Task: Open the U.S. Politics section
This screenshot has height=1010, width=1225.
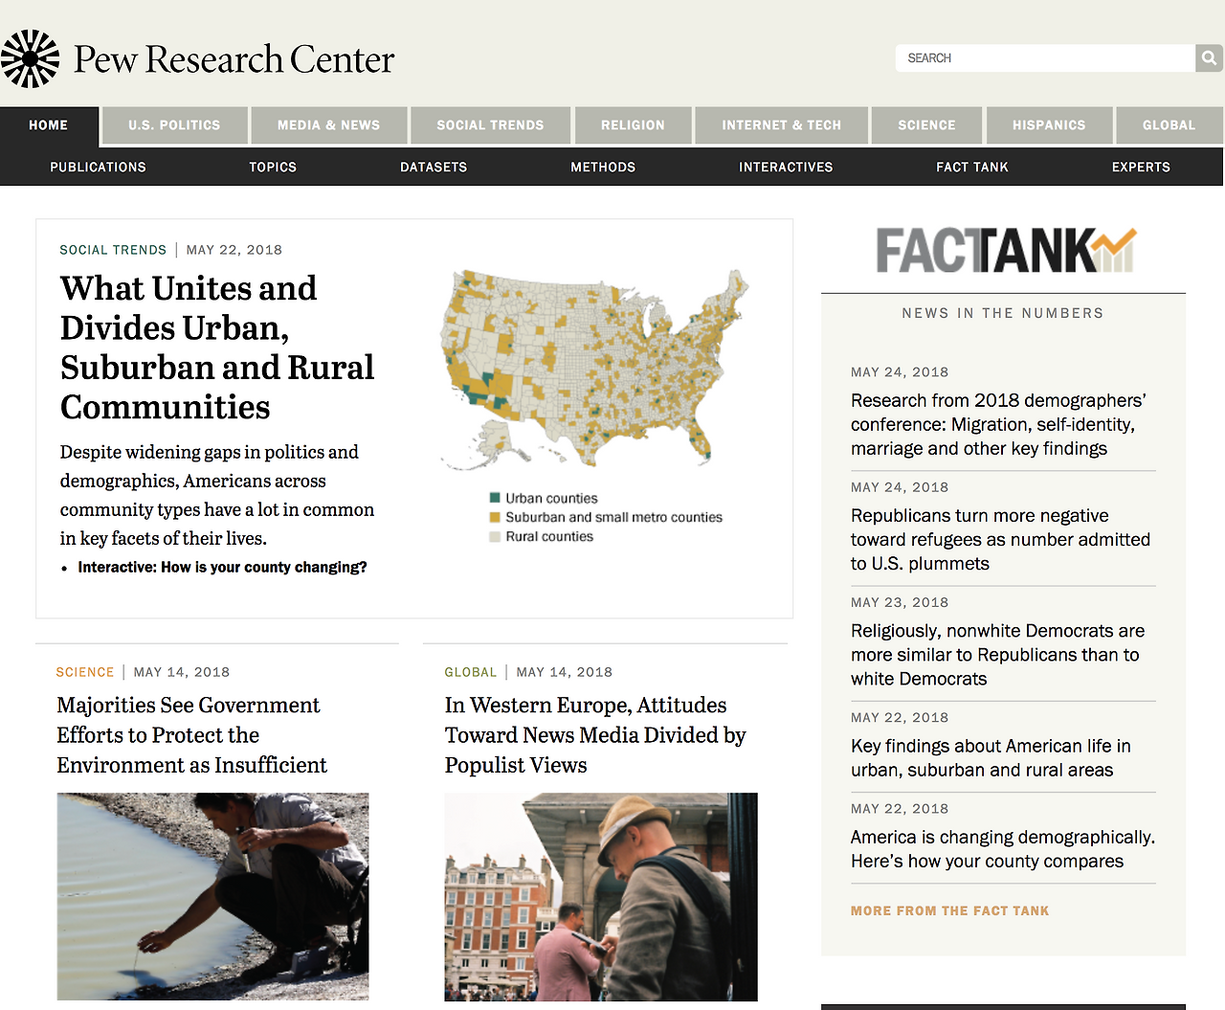Action: (x=174, y=124)
